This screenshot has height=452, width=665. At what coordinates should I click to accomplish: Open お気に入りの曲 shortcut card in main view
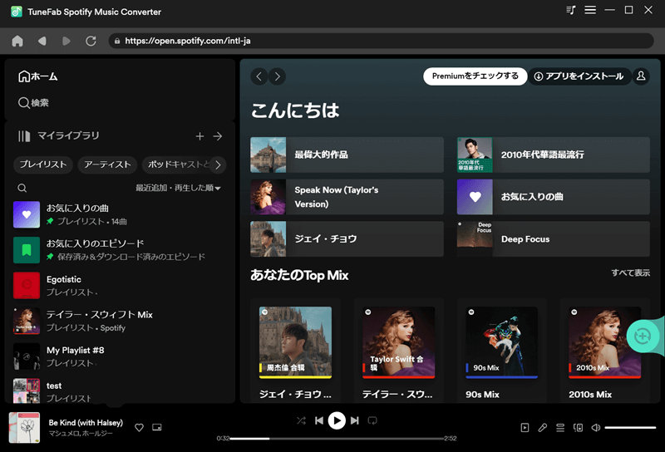click(553, 197)
